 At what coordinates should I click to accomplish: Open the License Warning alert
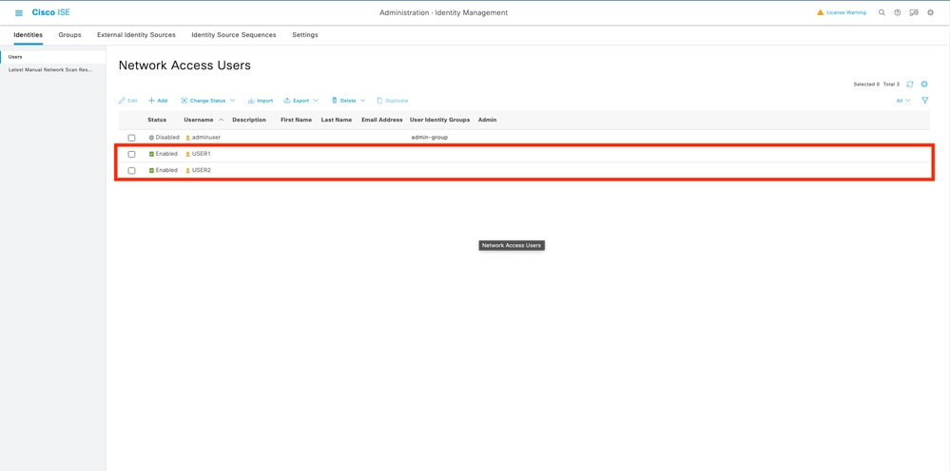(842, 12)
